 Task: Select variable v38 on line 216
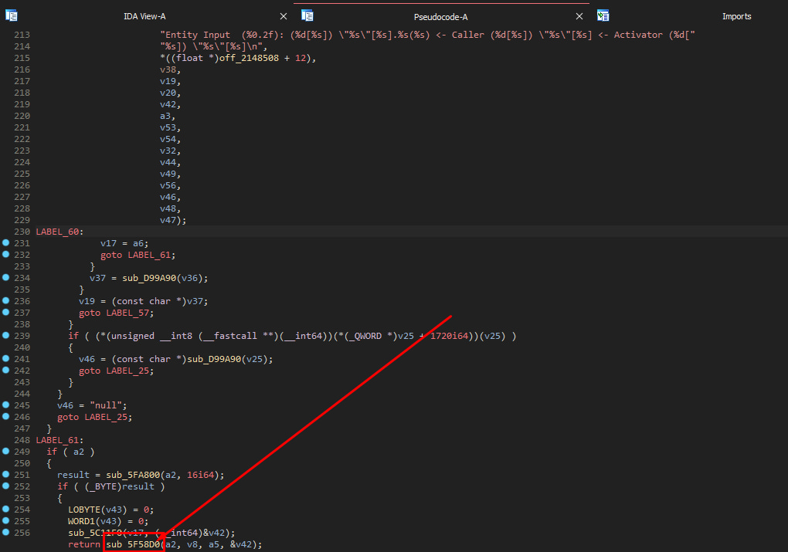(168, 69)
